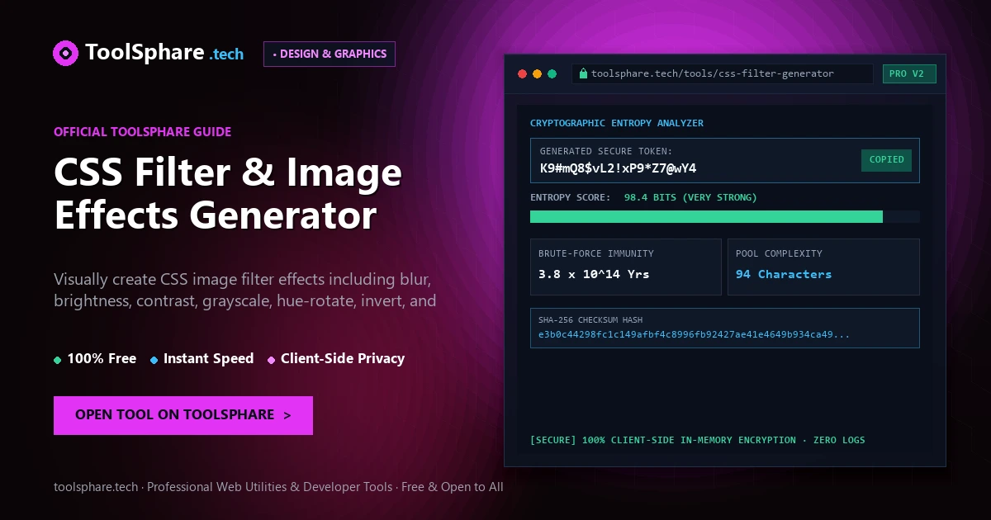Click the purple bullet beside Client-Side Privacy

pyautogui.click(x=271, y=360)
